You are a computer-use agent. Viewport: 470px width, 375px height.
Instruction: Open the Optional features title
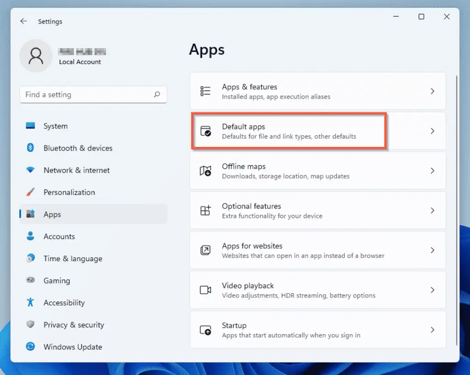point(252,206)
